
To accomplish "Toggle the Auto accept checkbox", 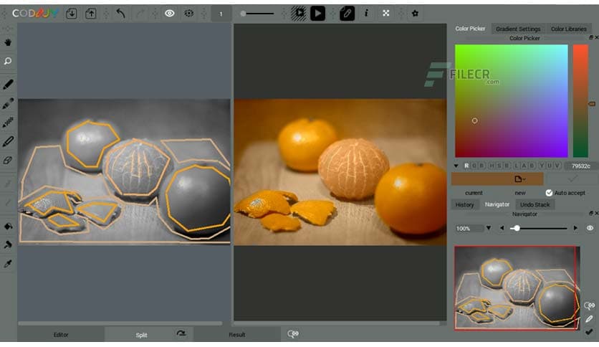I will click(549, 193).
